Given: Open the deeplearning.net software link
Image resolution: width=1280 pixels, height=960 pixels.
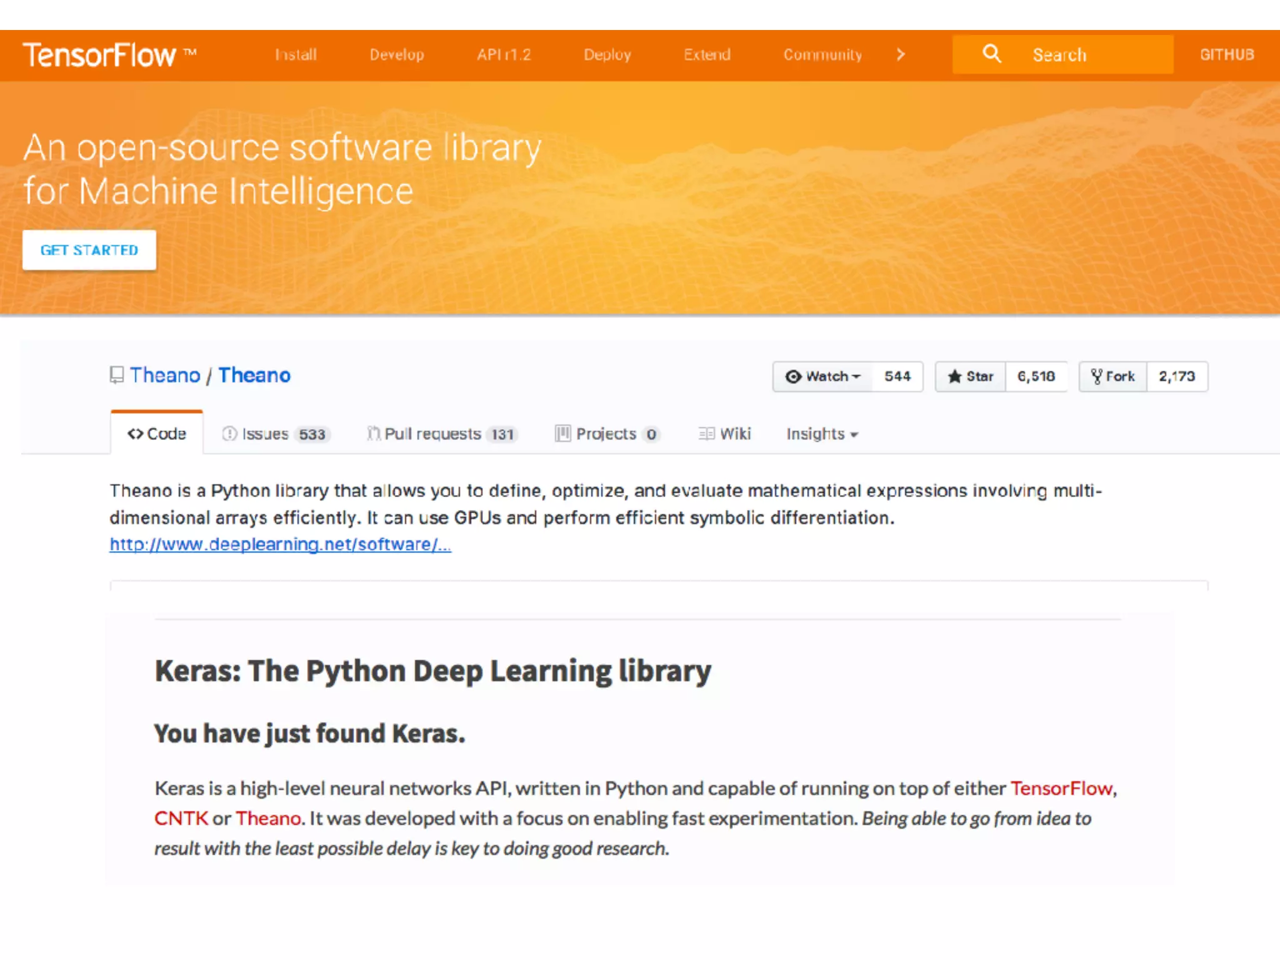Looking at the screenshot, I should point(280,544).
